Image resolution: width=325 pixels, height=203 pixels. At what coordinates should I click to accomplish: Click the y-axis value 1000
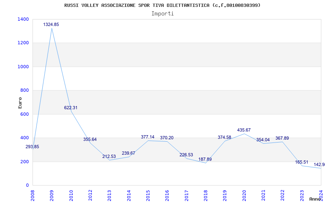23,67
